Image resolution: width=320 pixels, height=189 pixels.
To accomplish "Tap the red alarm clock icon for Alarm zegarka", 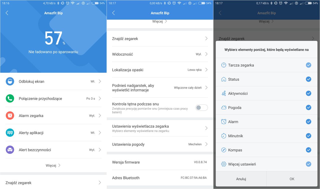I will tap(10, 115).
